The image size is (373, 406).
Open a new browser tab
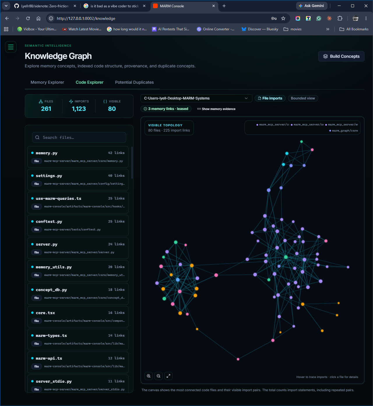point(224,6)
